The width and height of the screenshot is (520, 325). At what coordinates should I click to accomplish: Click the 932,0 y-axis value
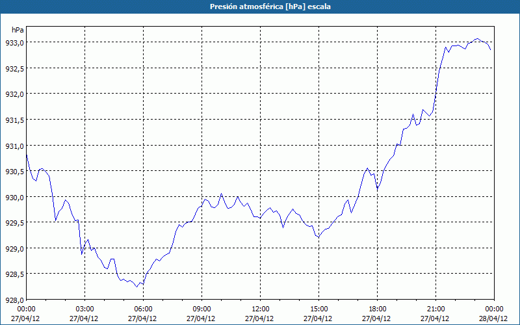coord(14,94)
